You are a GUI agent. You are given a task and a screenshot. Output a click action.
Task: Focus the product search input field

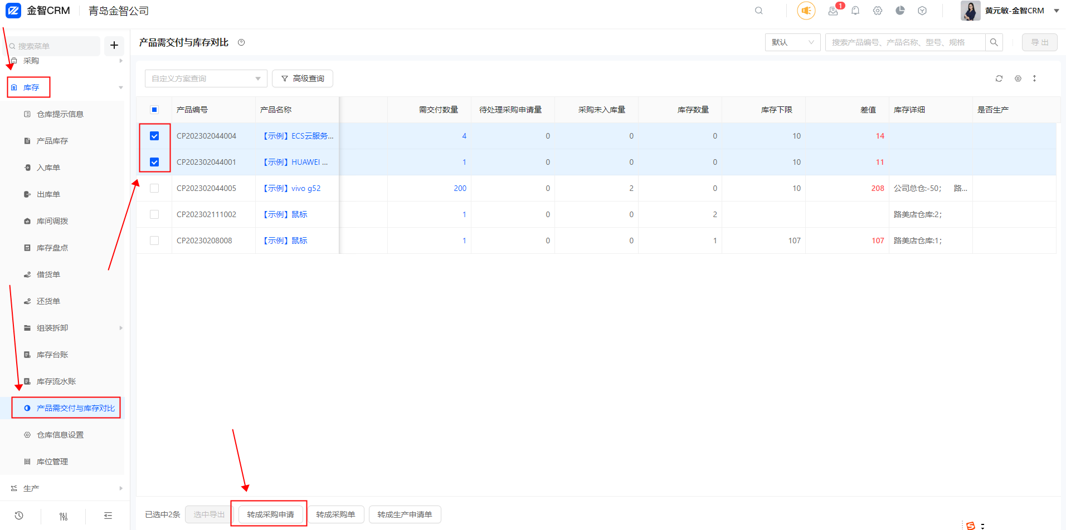coord(905,42)
